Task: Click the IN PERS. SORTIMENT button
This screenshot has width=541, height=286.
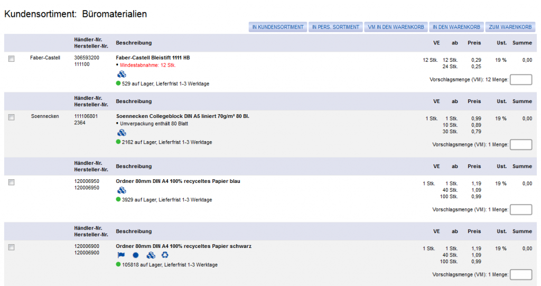Action: tap(335, 27)
